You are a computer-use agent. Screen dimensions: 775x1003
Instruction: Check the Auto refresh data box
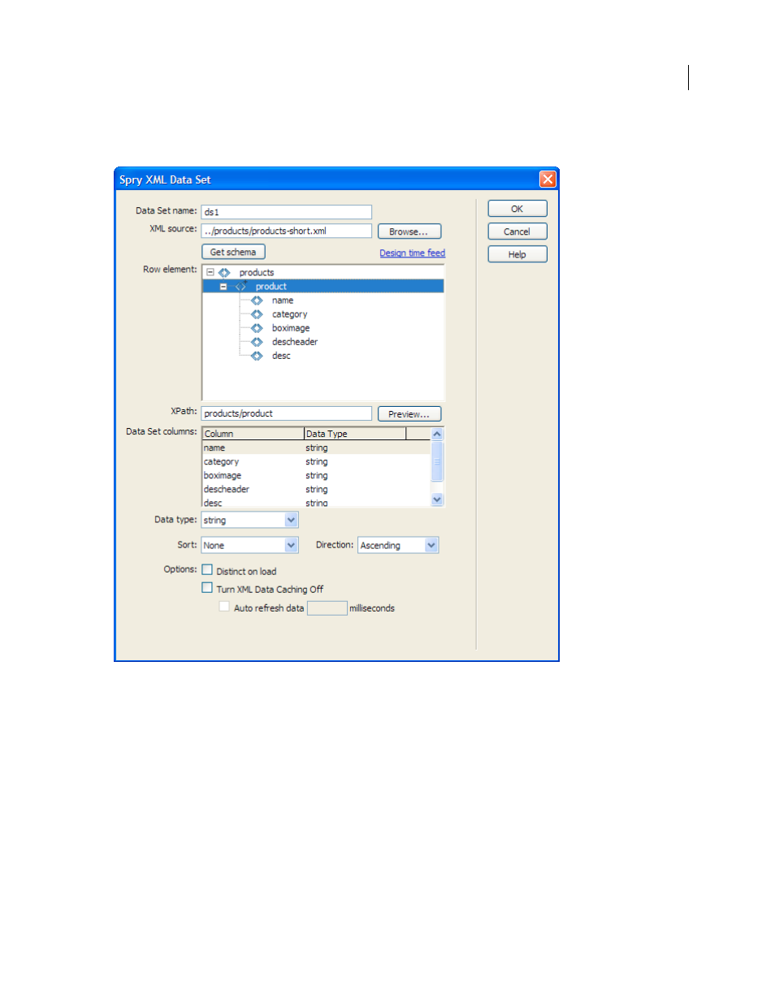pos(224,607)
